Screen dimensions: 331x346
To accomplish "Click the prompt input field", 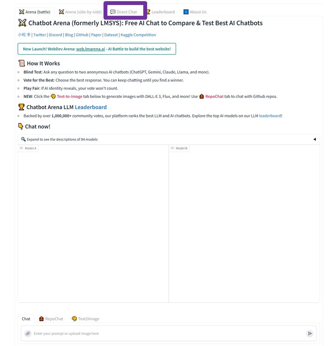I will point(169,333).
